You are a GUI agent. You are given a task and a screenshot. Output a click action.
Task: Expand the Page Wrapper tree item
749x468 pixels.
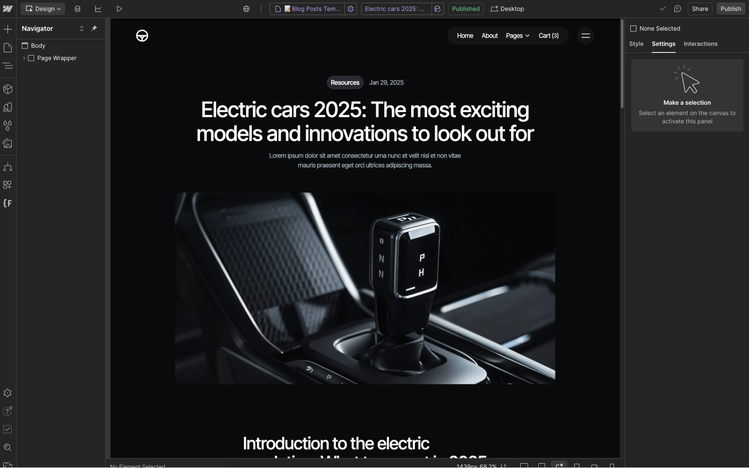tap(24, 58)
